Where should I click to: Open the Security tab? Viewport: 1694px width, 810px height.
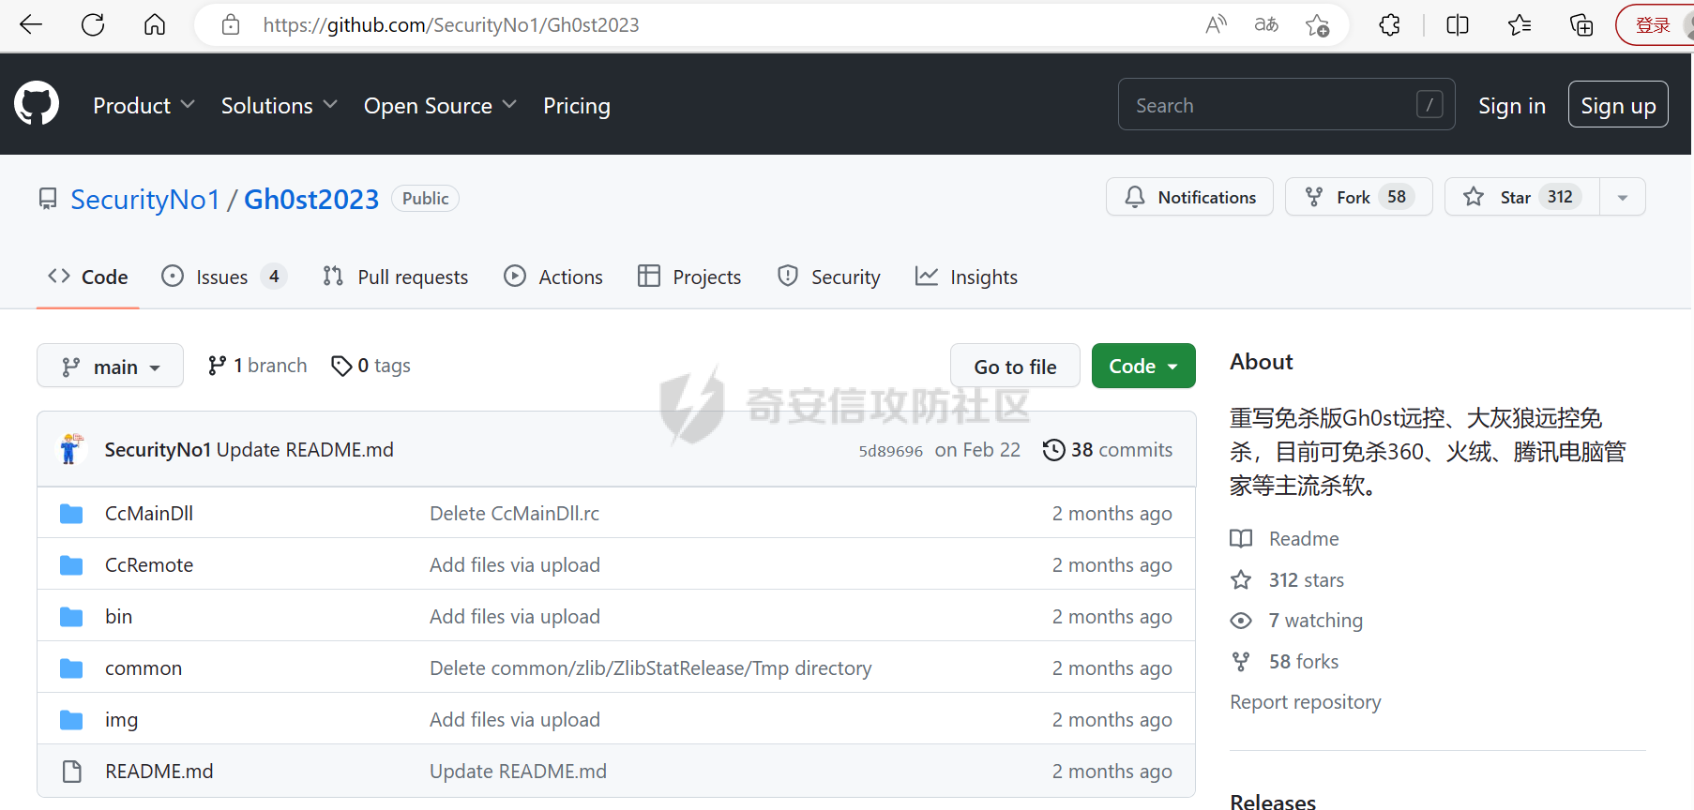click(x=828, y=277)
